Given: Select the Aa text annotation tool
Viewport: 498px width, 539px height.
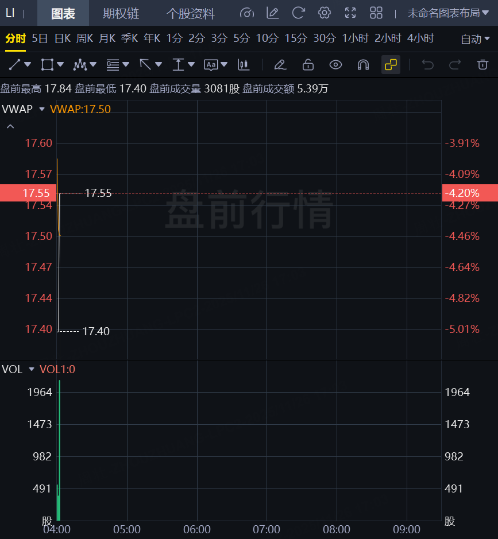Looking at the screenshot, I should (211, 65).
